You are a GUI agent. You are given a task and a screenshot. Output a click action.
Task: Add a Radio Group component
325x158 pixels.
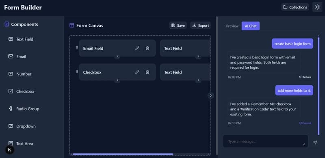24,109
